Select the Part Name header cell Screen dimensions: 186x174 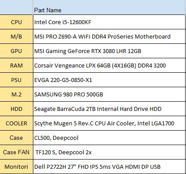click(x=109, y=7)
